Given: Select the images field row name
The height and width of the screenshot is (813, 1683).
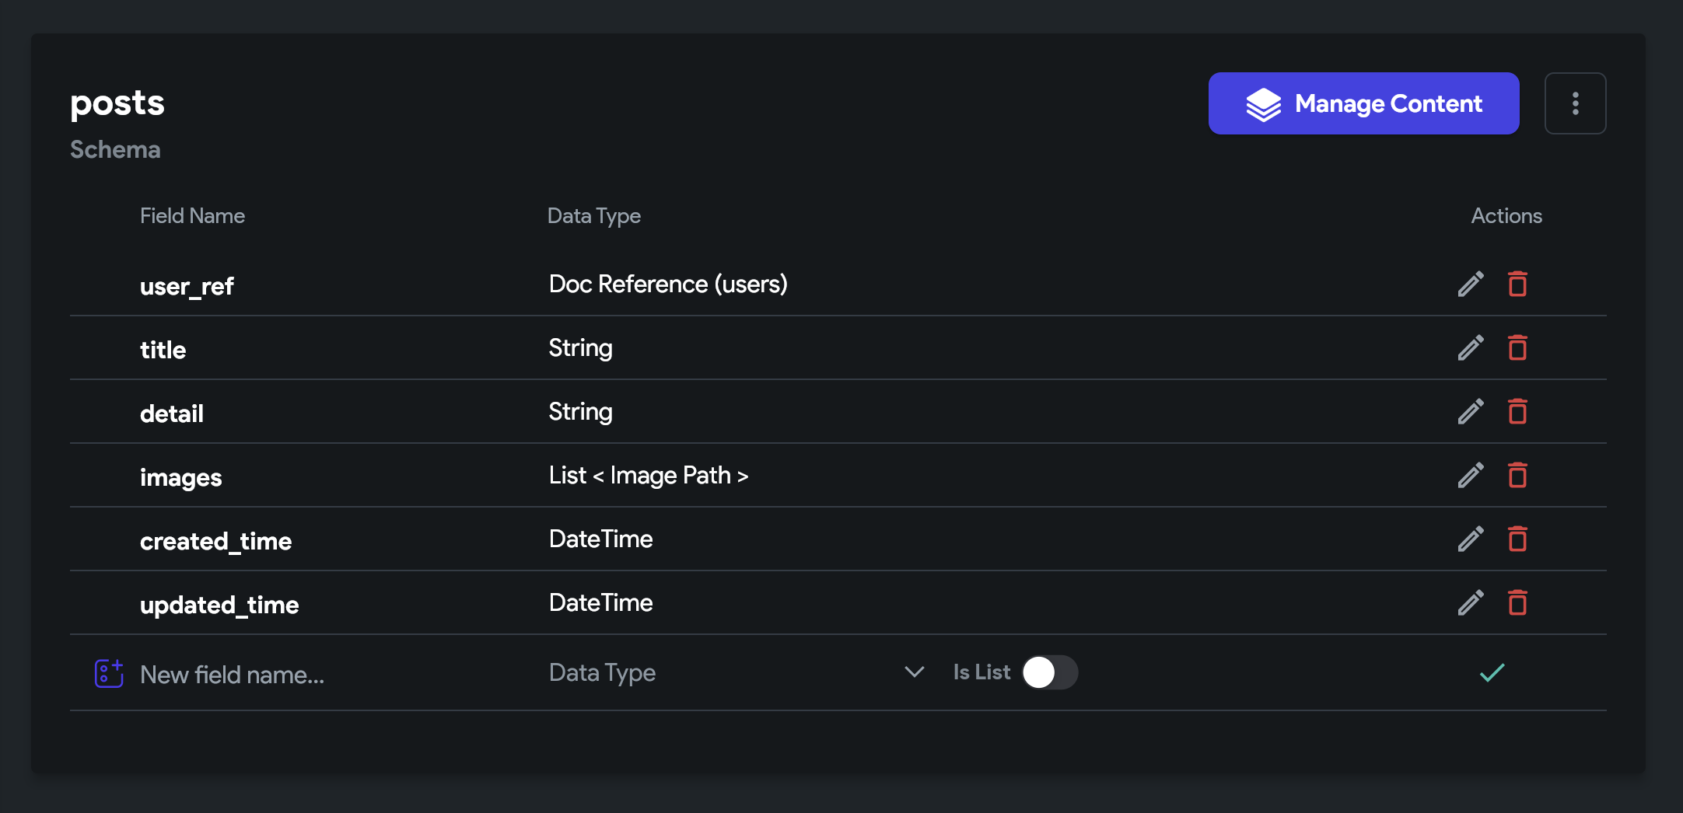Looking at the screenshot, I should pyautogui.click(x=181, y=477).
